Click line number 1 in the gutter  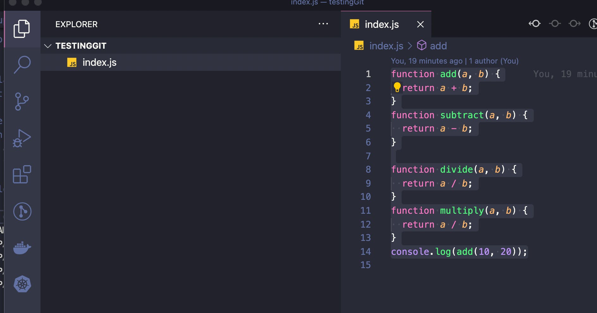[x=368, y=74]
